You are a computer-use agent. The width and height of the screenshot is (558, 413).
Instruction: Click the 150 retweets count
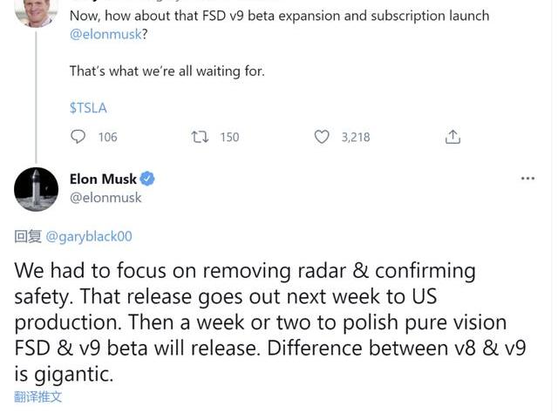click(229, 137)
